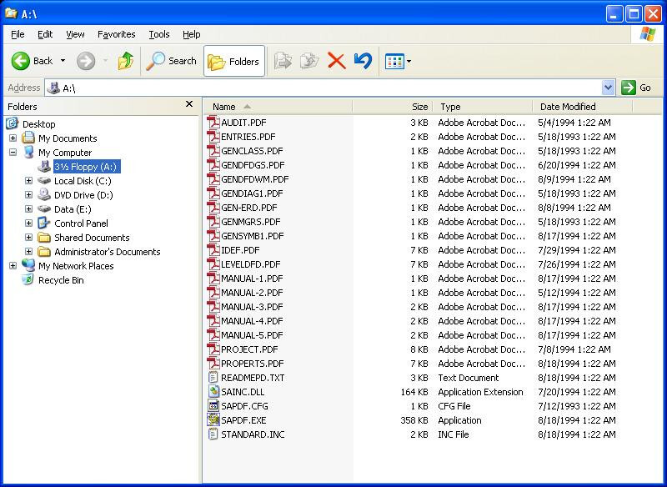
Task: Open the Tools menu
Action: coord(158,34)
